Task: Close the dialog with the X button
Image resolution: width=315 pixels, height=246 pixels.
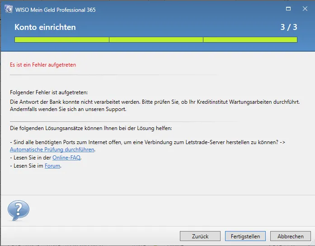Action: (305, 9)
